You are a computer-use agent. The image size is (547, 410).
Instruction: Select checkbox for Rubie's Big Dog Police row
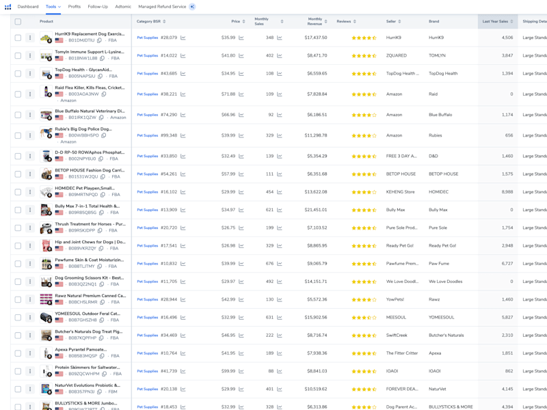18,135
